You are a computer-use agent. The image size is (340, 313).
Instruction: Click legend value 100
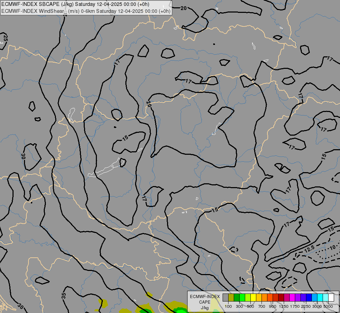pyautogui.click(x=228, y=306)
